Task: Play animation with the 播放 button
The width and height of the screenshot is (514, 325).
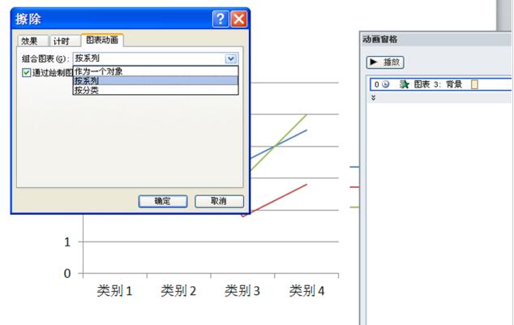Action: [385, 62]
